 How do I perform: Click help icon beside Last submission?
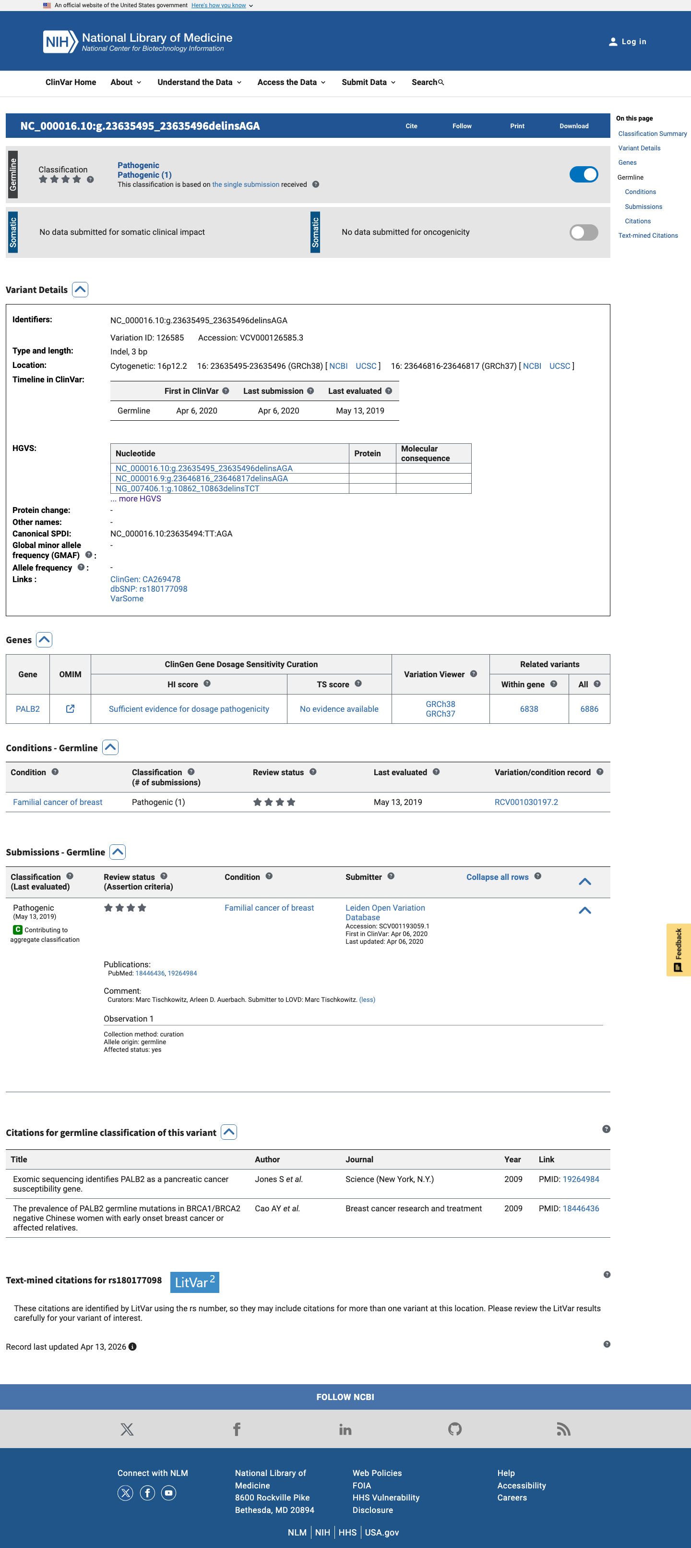click(x=310, y=390)
